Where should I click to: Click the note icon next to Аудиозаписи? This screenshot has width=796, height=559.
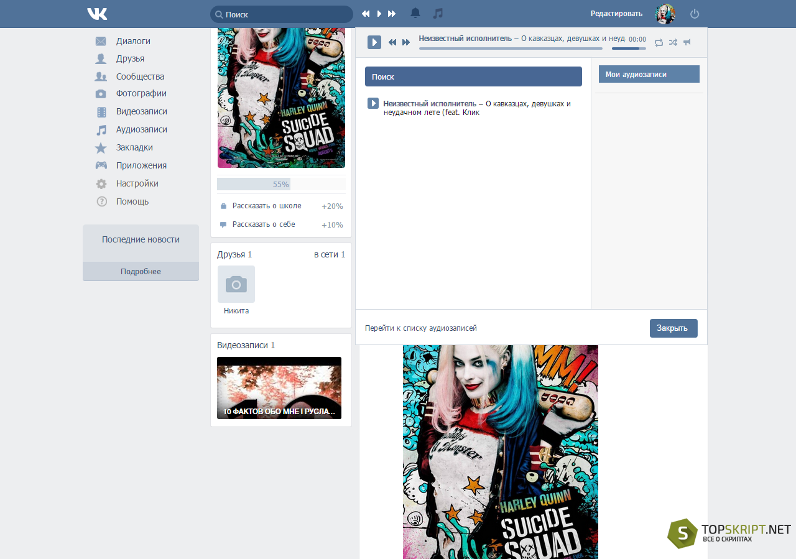tap(101, 130)
